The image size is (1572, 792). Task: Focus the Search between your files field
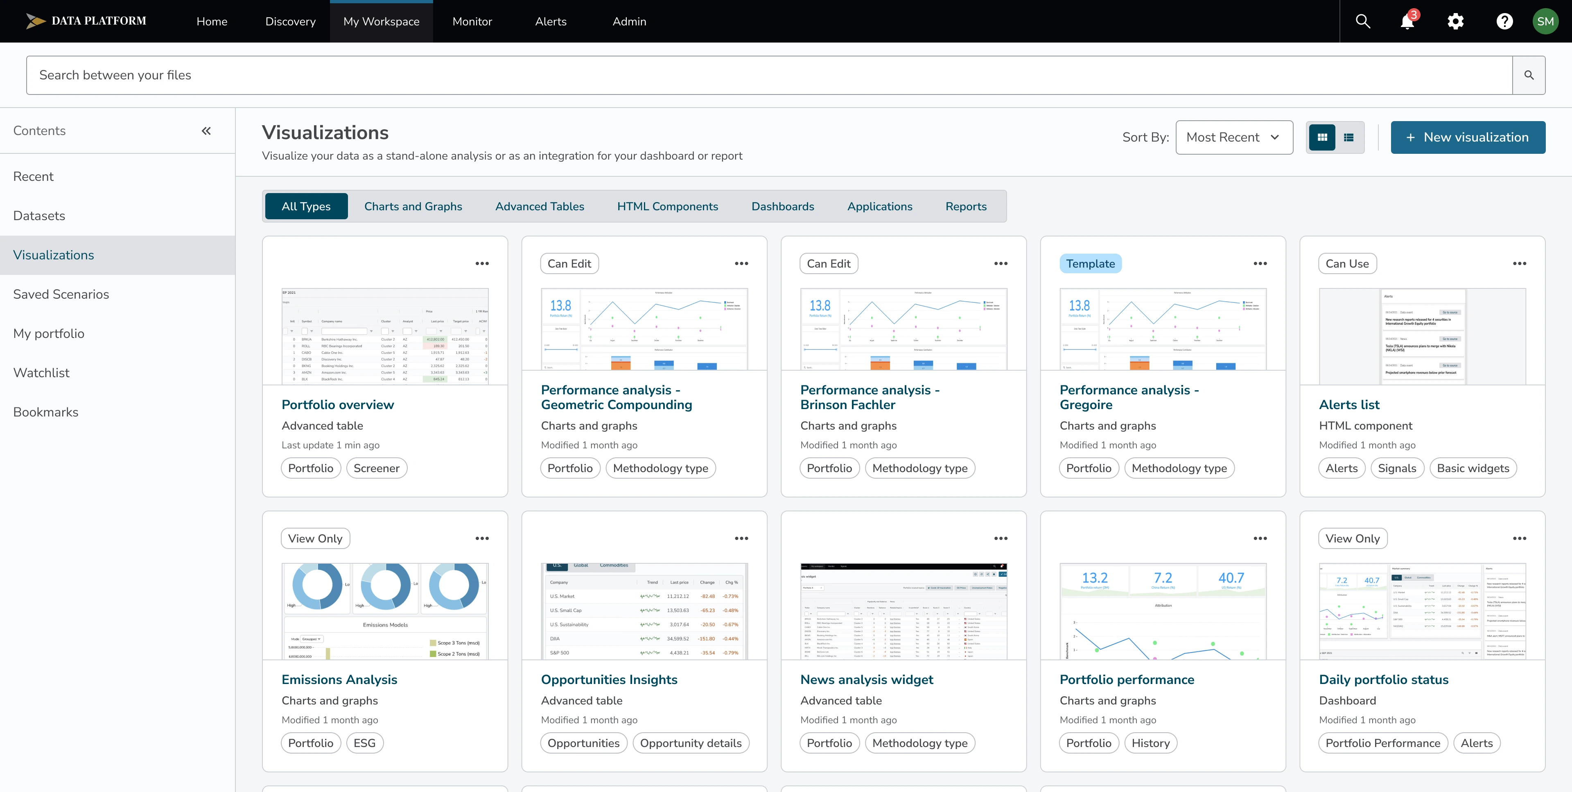769,75
